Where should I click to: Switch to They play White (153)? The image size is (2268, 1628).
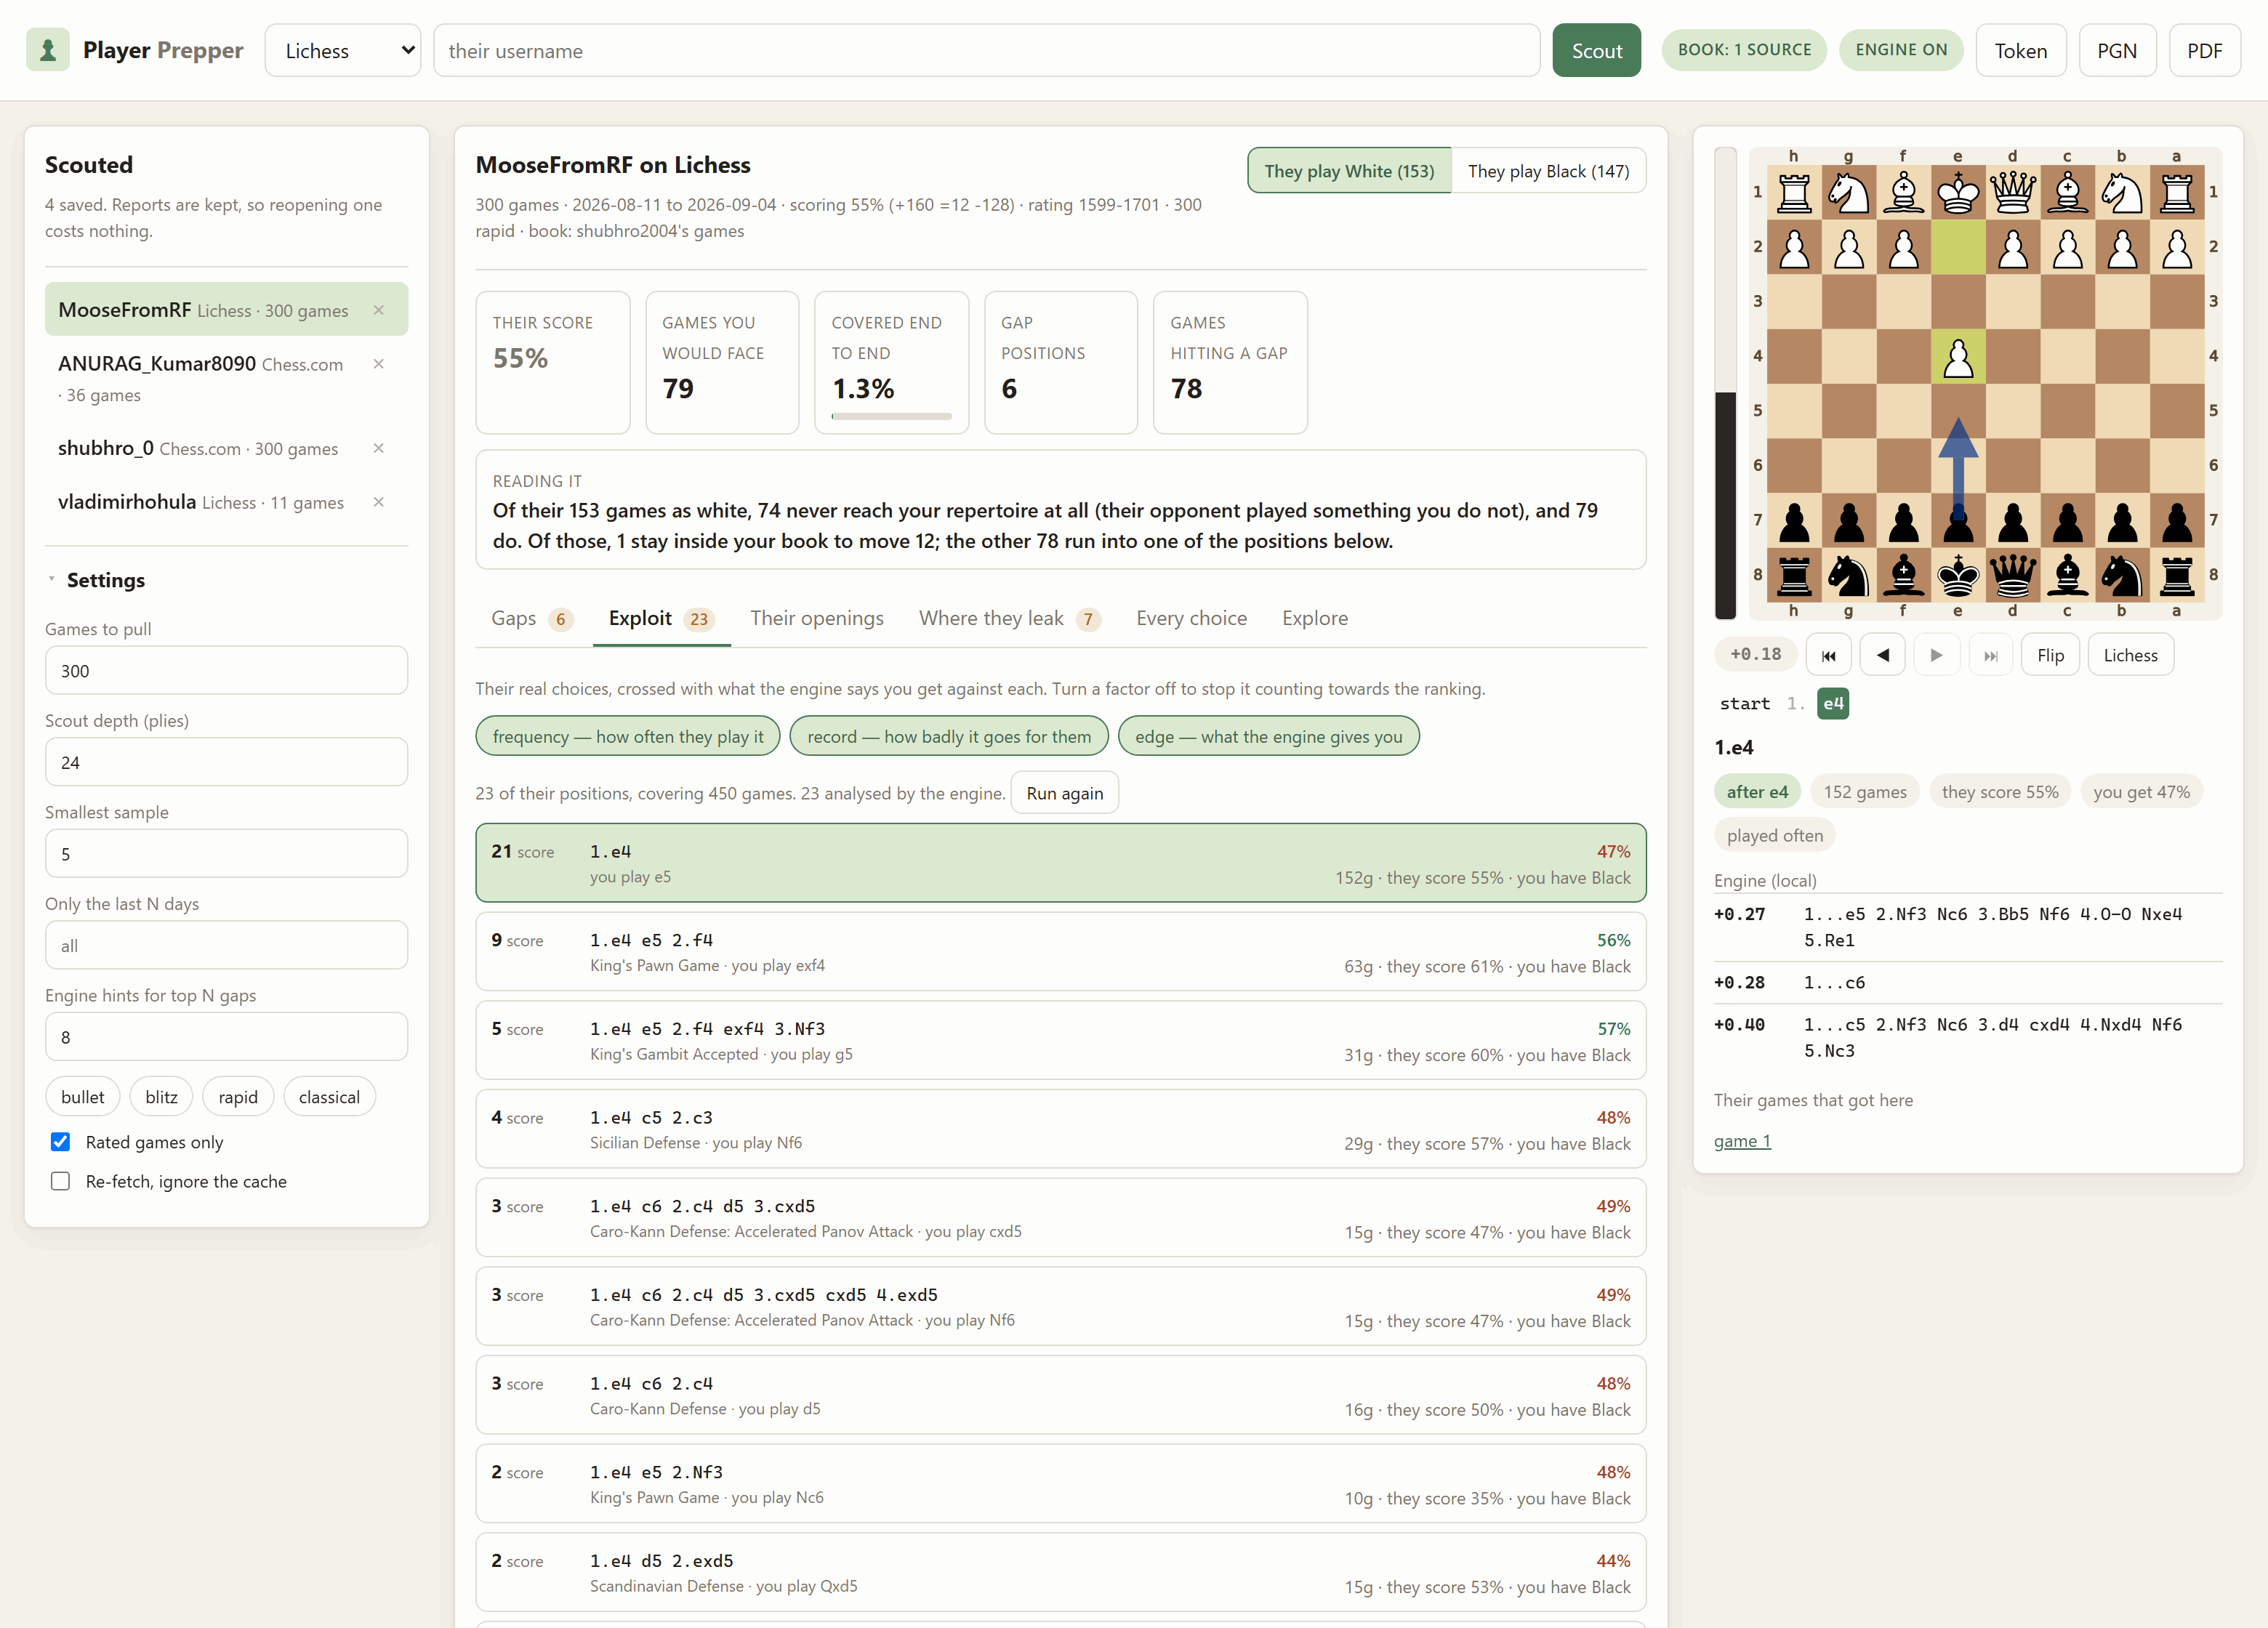point(1349,171)
